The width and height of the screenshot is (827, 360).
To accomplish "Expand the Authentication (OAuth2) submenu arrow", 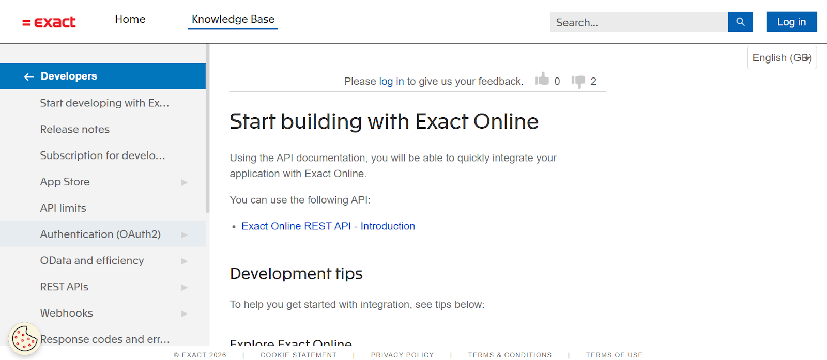I will point(184,235).
